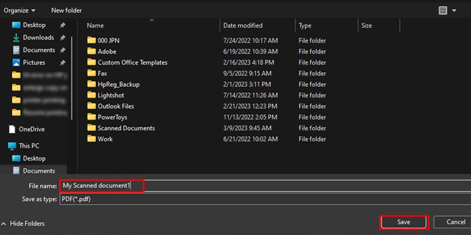Image resolution: width=471 pixels, height=235 pixels.
Task: Select the 000 JPN folder icon
Action: tap(91, 40)
